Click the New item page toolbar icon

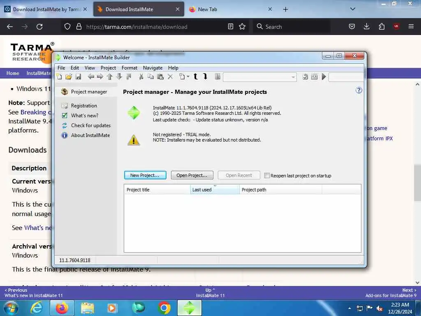click(x=182, y=77)
